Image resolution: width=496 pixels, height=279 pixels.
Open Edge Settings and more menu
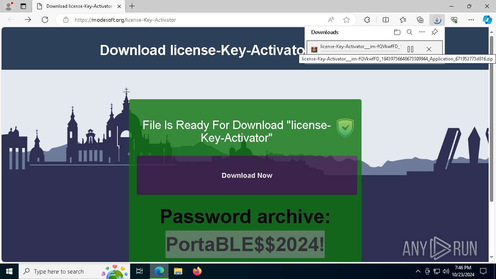pyautogui.click(x=471, y=20)
